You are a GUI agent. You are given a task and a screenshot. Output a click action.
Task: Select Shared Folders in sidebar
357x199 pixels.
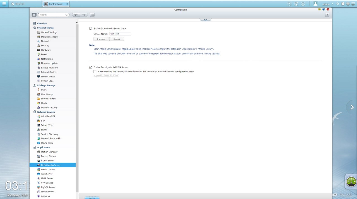pyautogui.click(x=48, y=99)
